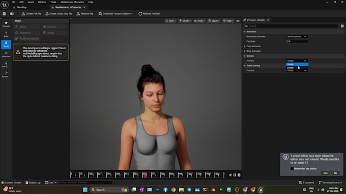Screen dimensions: 346x194
Task: Click the Save asset icon in toolbar
Action: pyautogui.click(x=4, y=14)
